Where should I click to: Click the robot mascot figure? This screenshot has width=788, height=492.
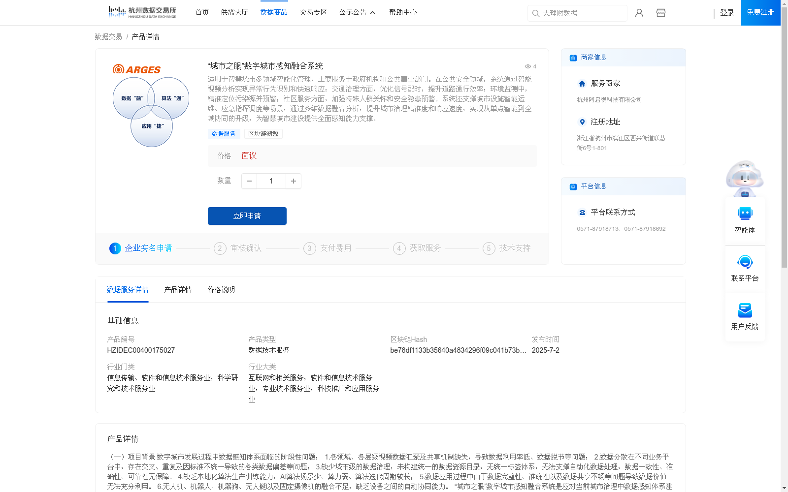(745, 178)
